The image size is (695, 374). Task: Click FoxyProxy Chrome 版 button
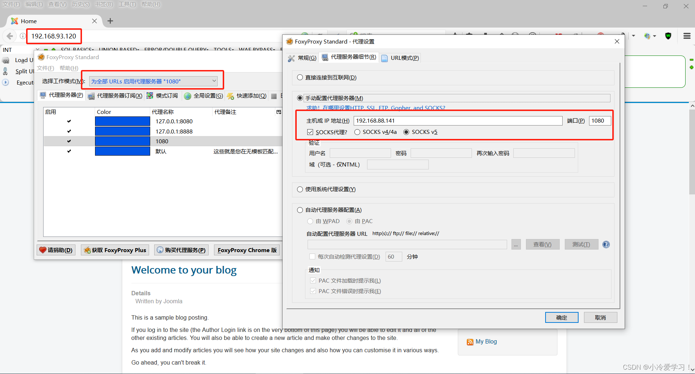(x=247, y=250)
